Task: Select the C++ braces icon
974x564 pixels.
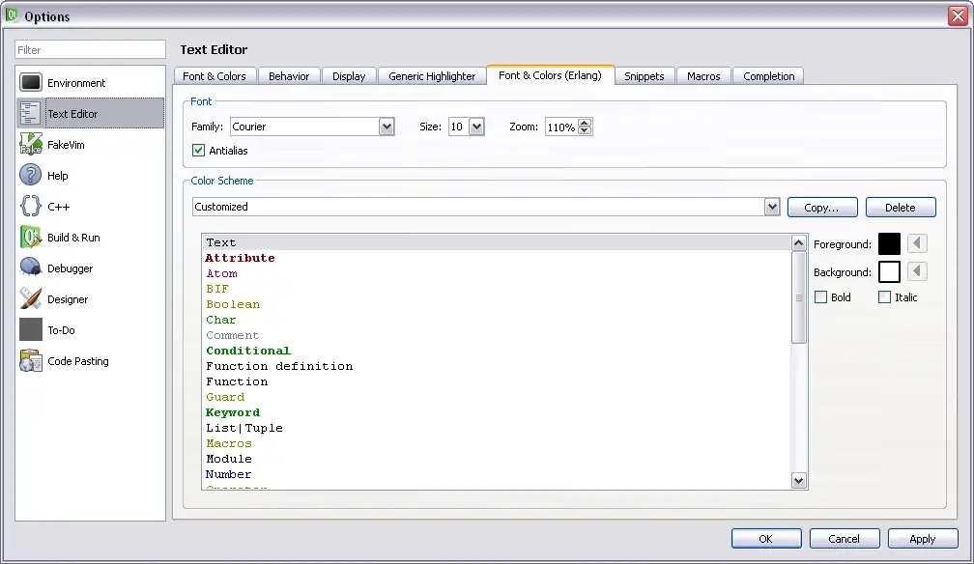Action: [x=31, y=207]
